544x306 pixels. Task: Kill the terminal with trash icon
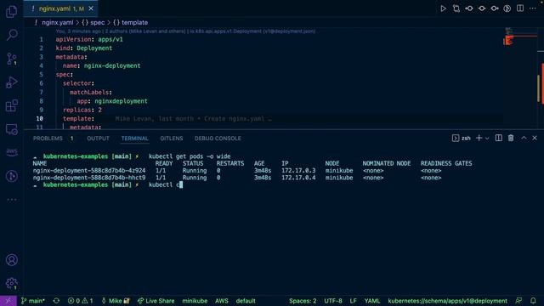click(x=511, y=138)
